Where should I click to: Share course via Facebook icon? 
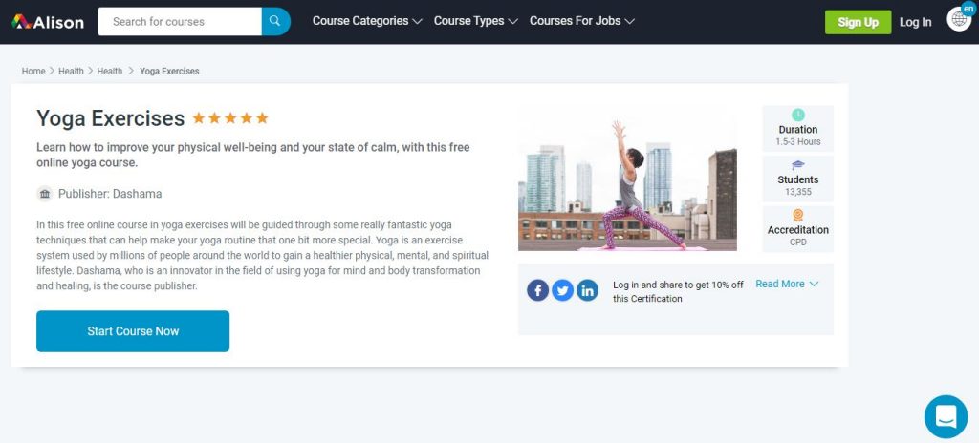[x=537, y=290]
